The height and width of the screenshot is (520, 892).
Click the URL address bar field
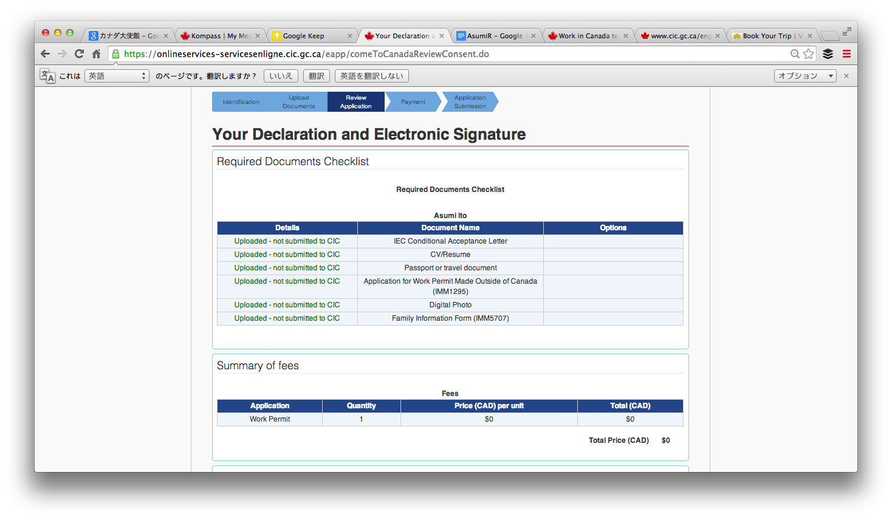450,54
